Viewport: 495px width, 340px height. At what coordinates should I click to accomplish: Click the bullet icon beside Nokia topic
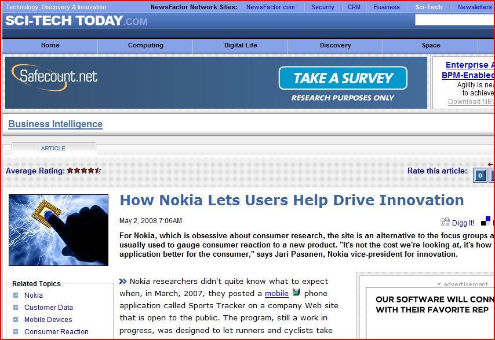tap(16, 295)
